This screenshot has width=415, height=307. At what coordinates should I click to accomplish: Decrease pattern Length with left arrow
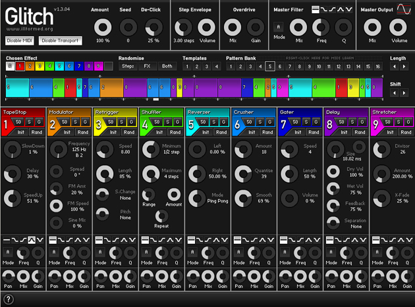coord(395,66)
